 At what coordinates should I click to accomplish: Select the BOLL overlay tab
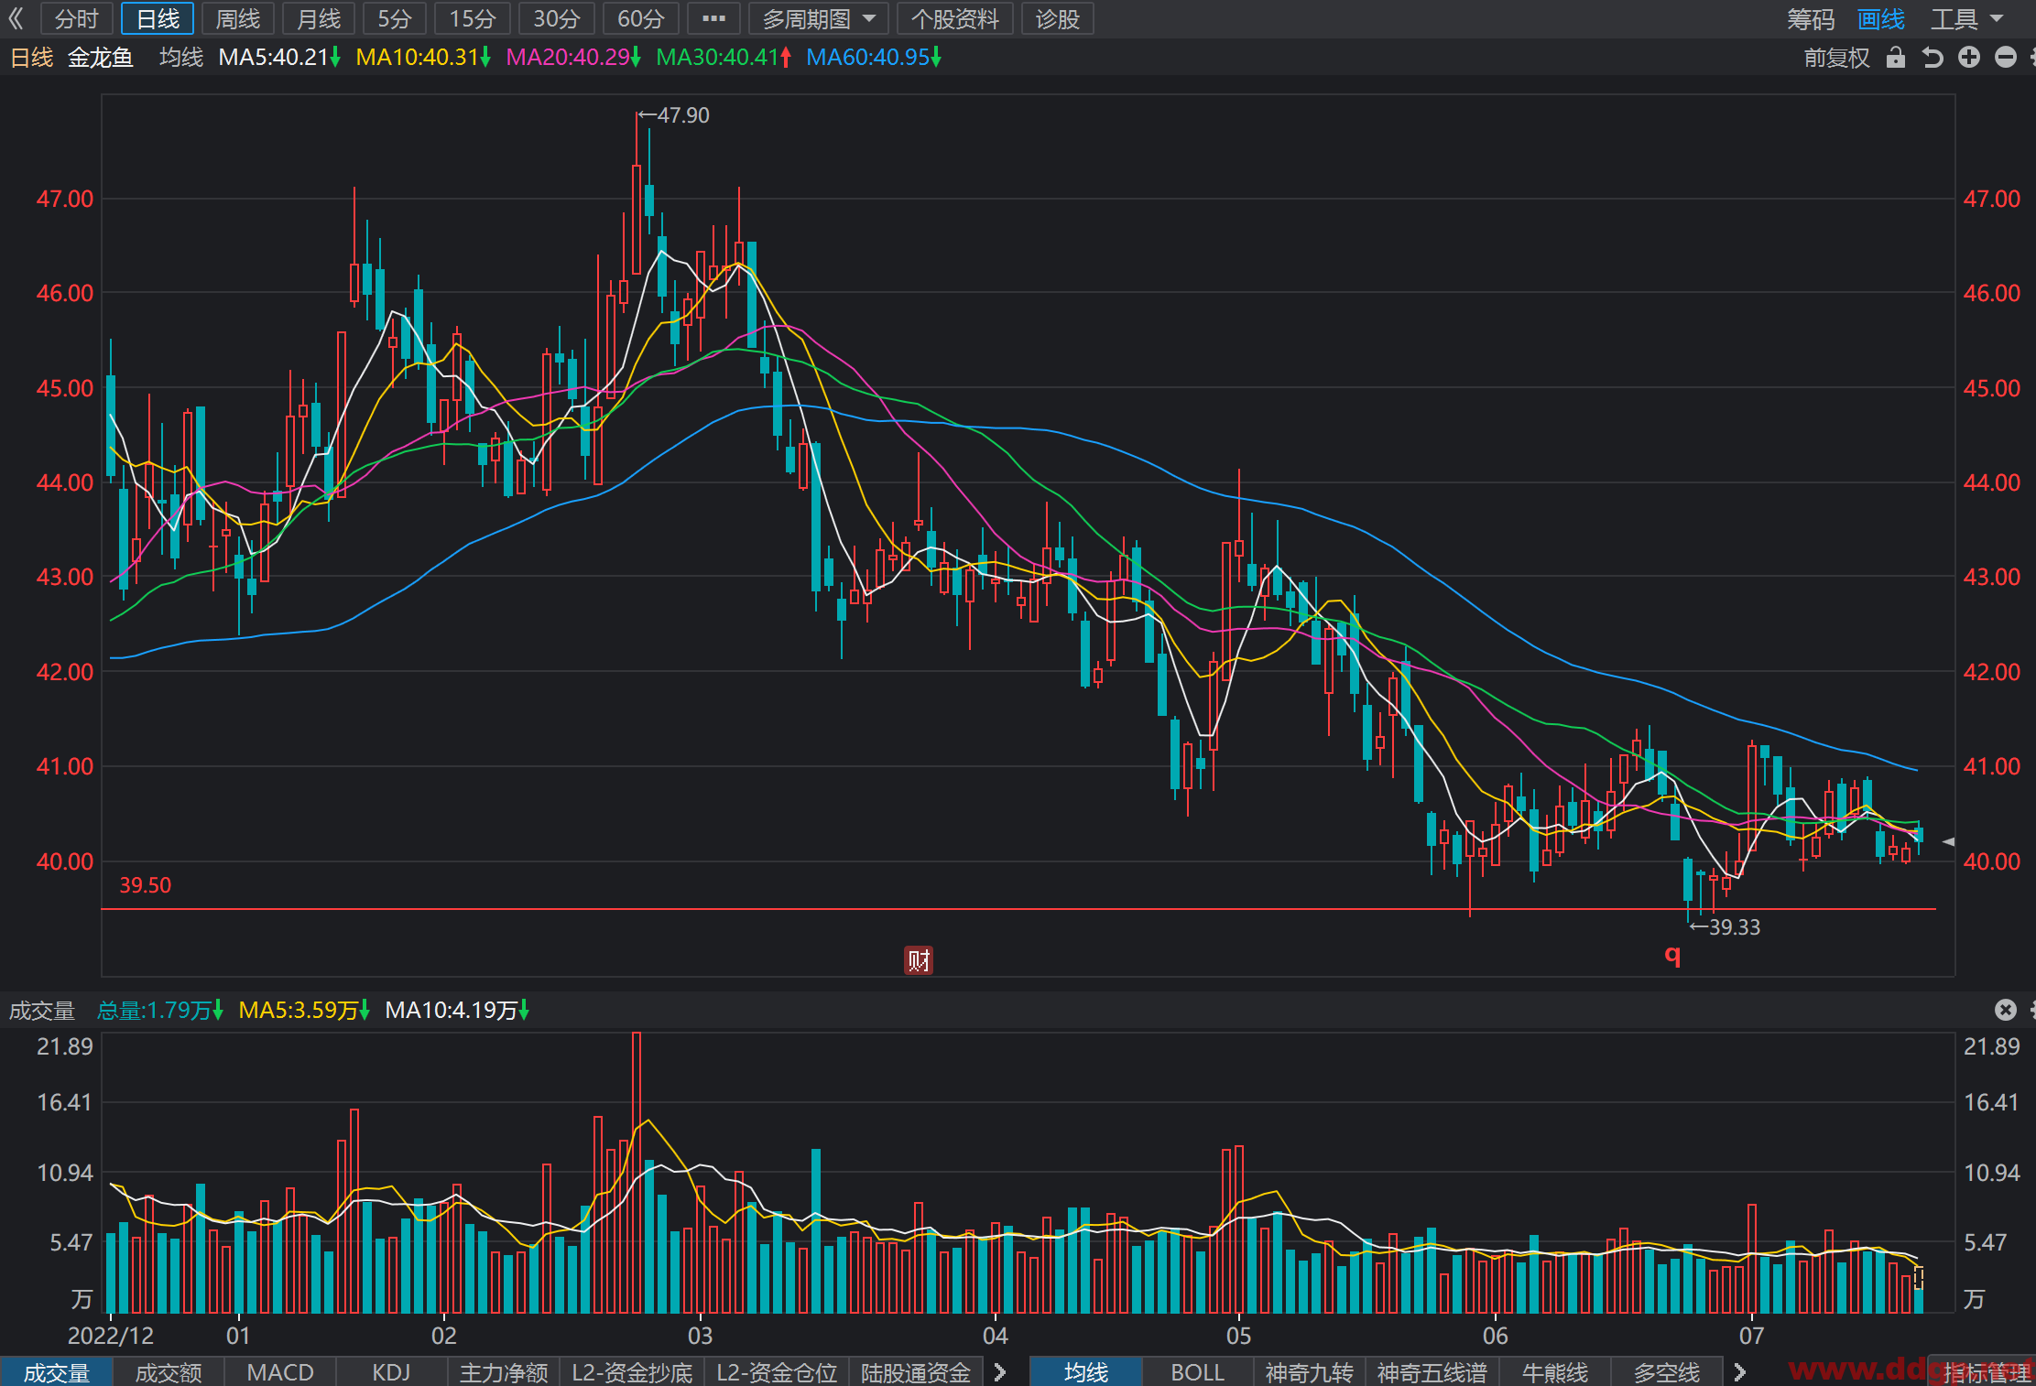(1197, 1372)
